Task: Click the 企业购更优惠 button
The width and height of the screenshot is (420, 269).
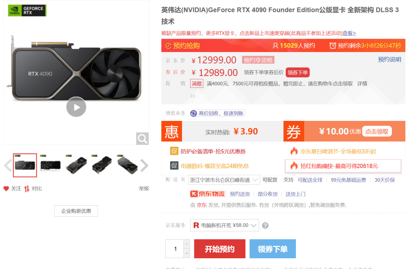Action: click(76, 211)
